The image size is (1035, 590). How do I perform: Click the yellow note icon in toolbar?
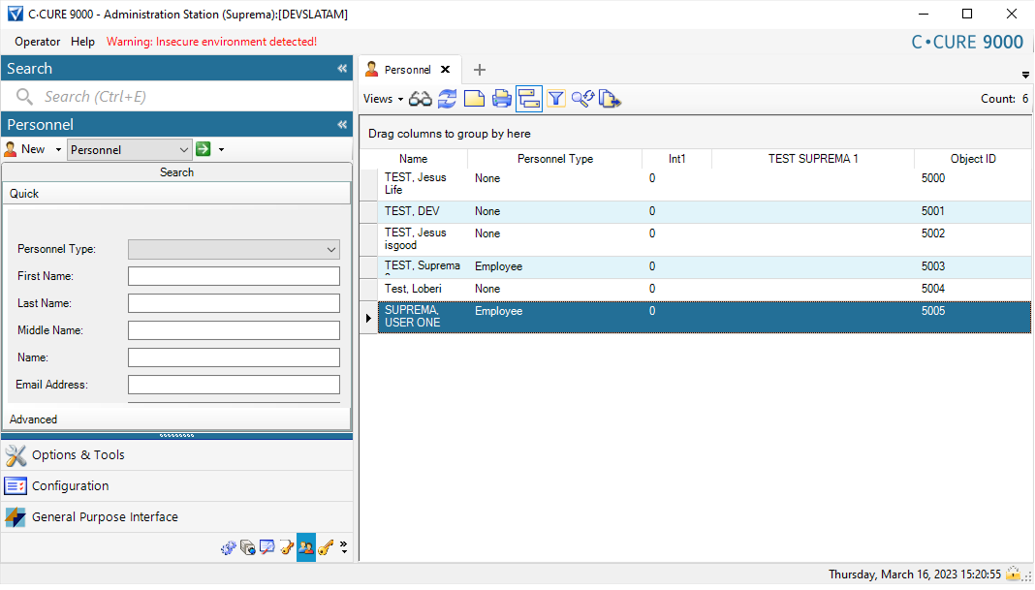[x=474, y=99]
